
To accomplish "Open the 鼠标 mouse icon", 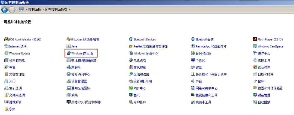I will coord(255,81).
